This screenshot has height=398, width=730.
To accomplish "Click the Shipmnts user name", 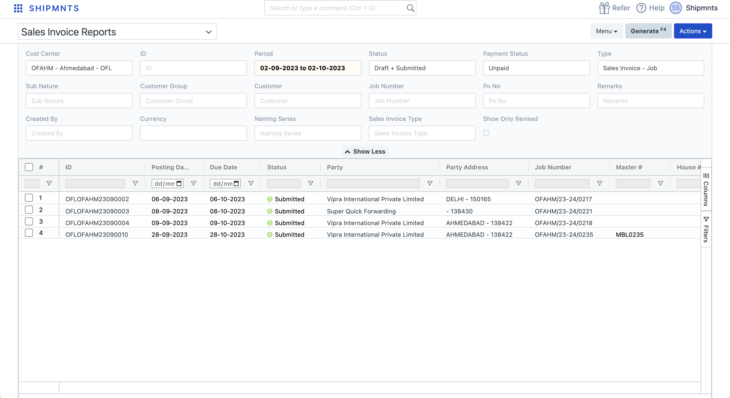I will [701, 8].
